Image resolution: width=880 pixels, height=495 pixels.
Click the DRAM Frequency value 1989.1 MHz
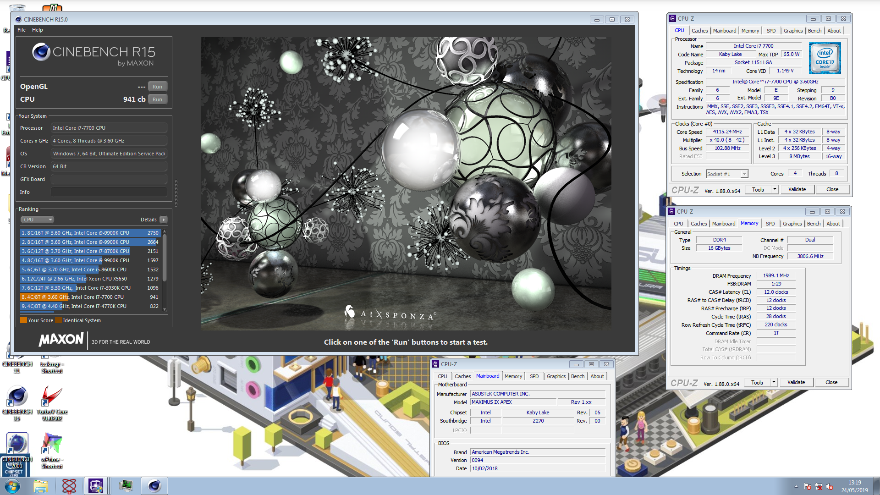[x=776, y=275]
